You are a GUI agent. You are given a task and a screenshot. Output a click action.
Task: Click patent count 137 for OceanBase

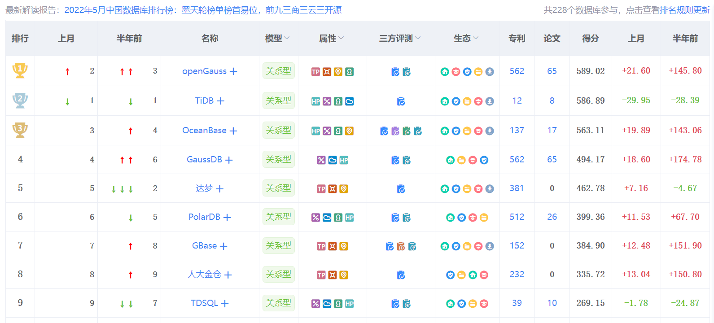click(x=517, y=130)
